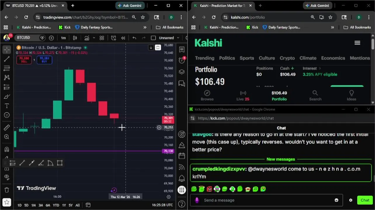This screenshot has height=210, width=375.
Task: Select the 1D date range
Action: (19, 205)
